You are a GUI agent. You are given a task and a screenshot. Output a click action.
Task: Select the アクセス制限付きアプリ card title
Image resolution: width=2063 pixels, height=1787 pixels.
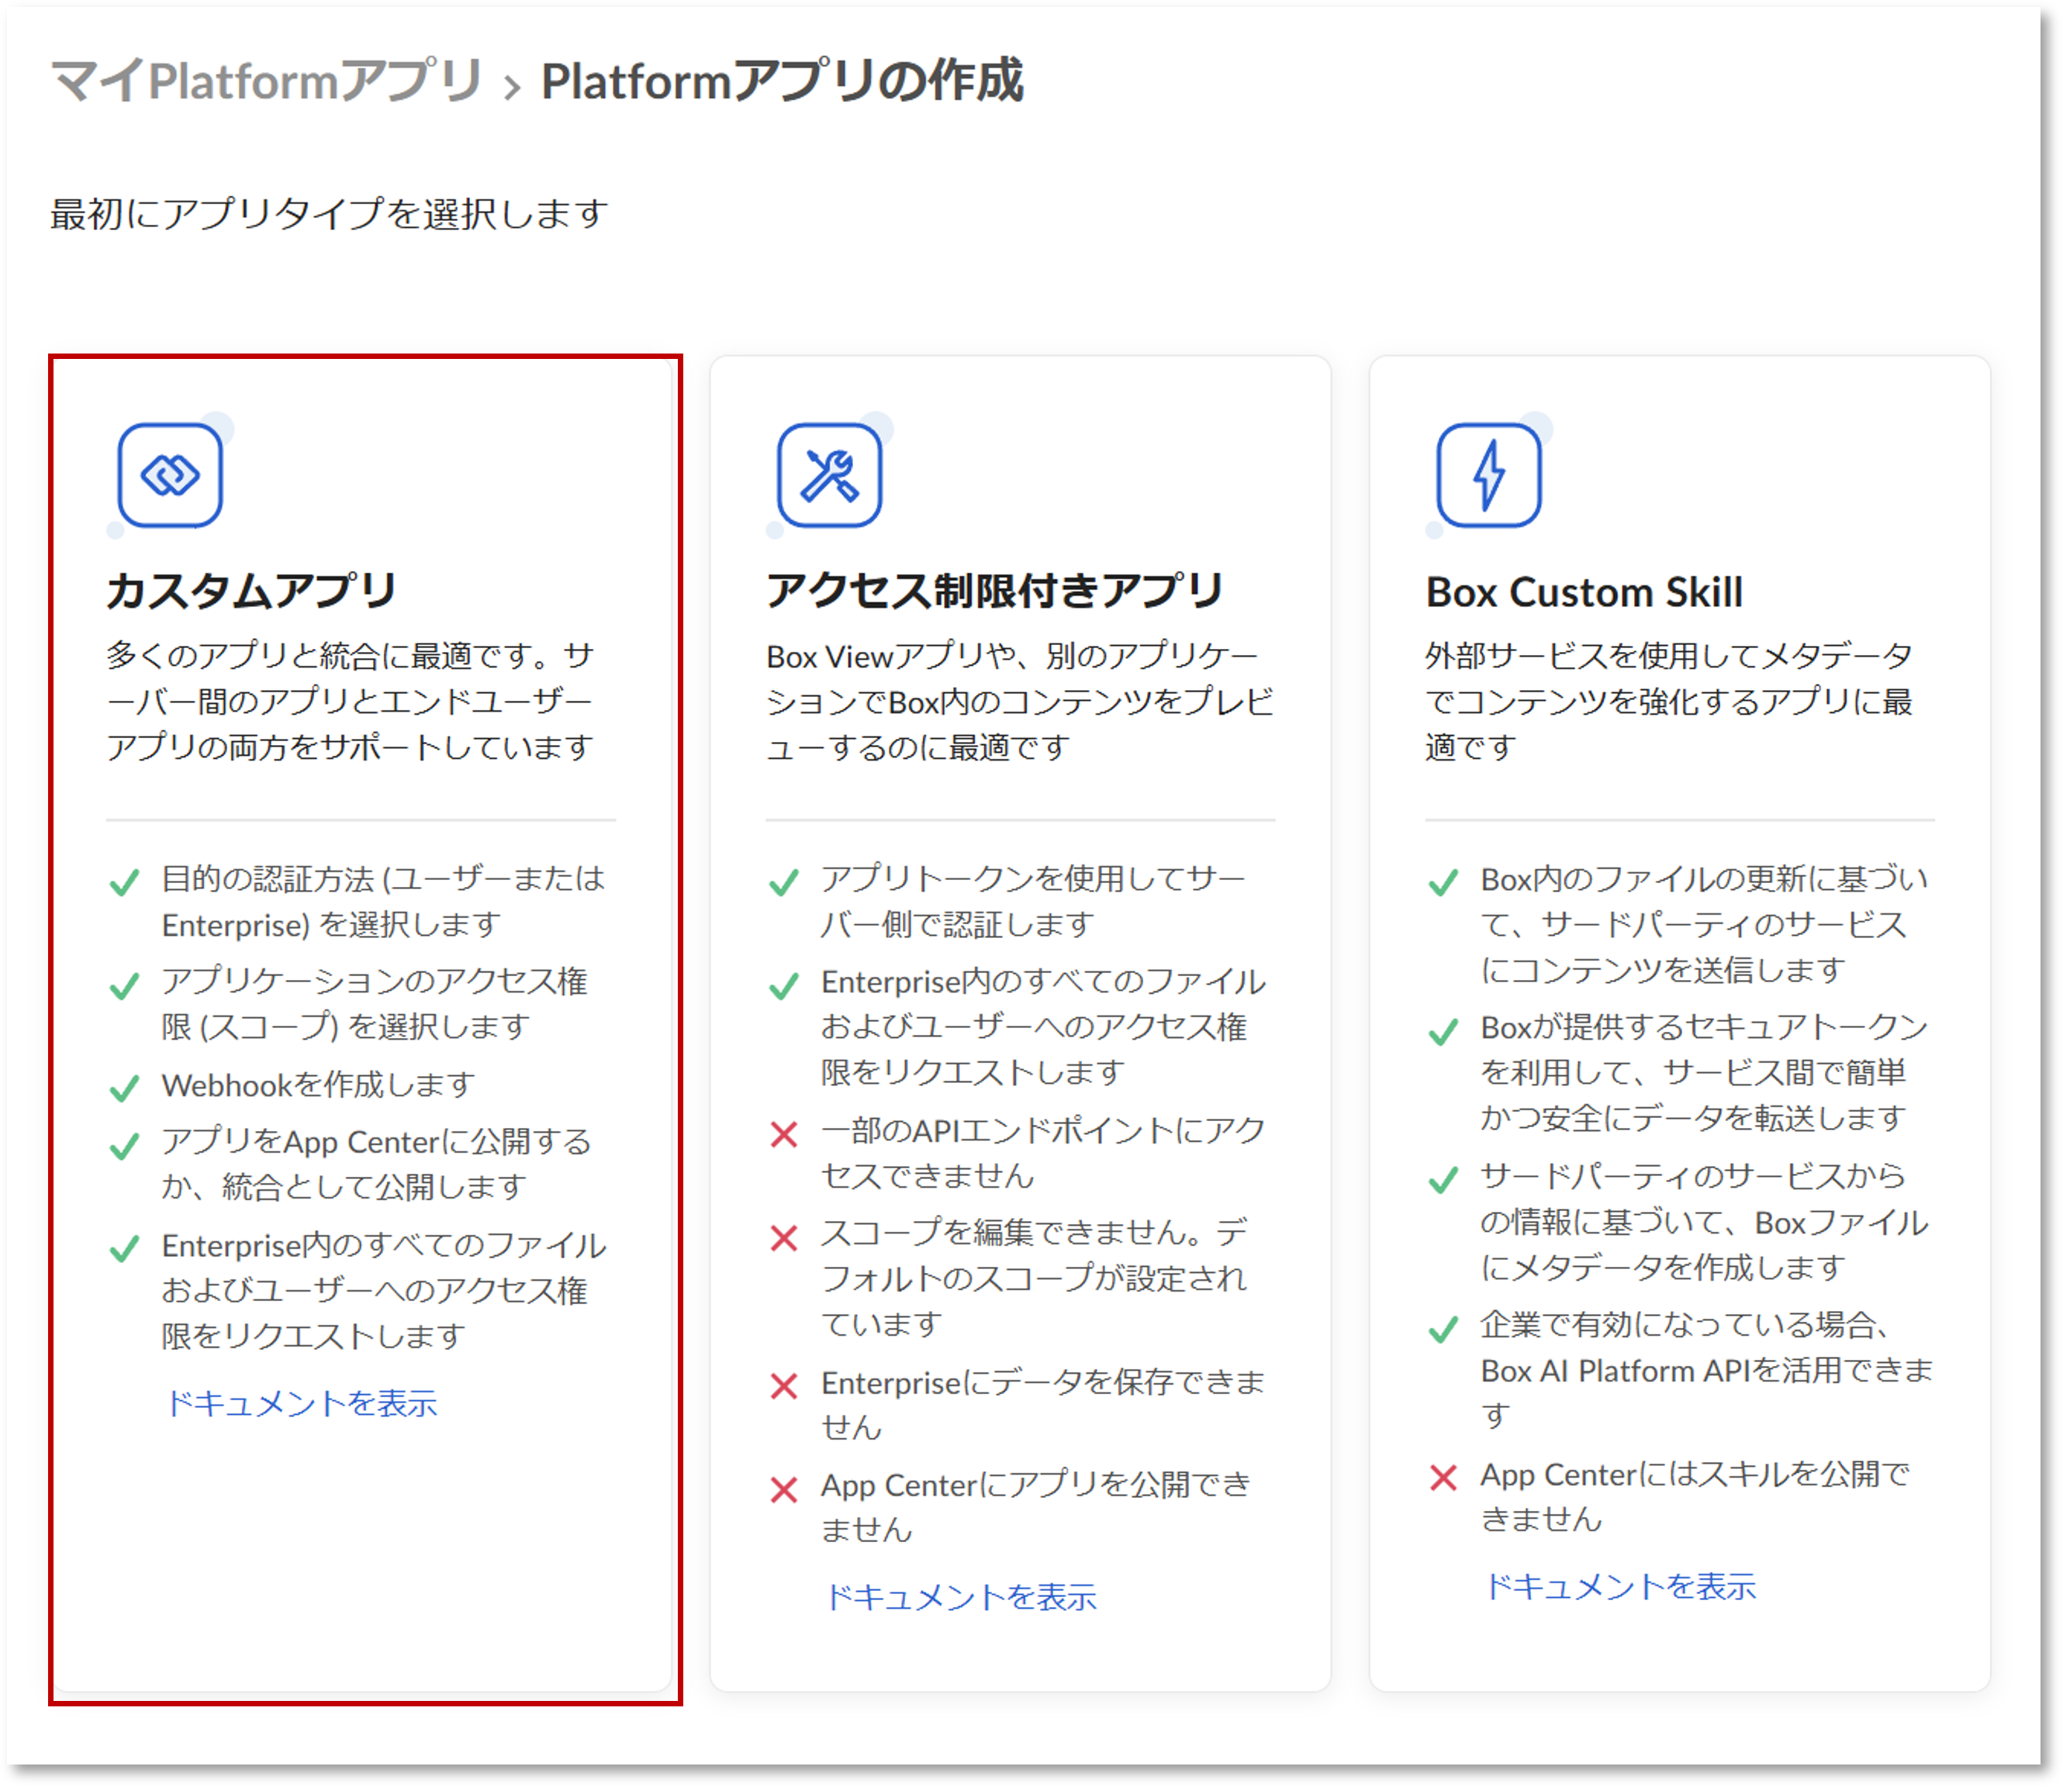click(994, 590)
